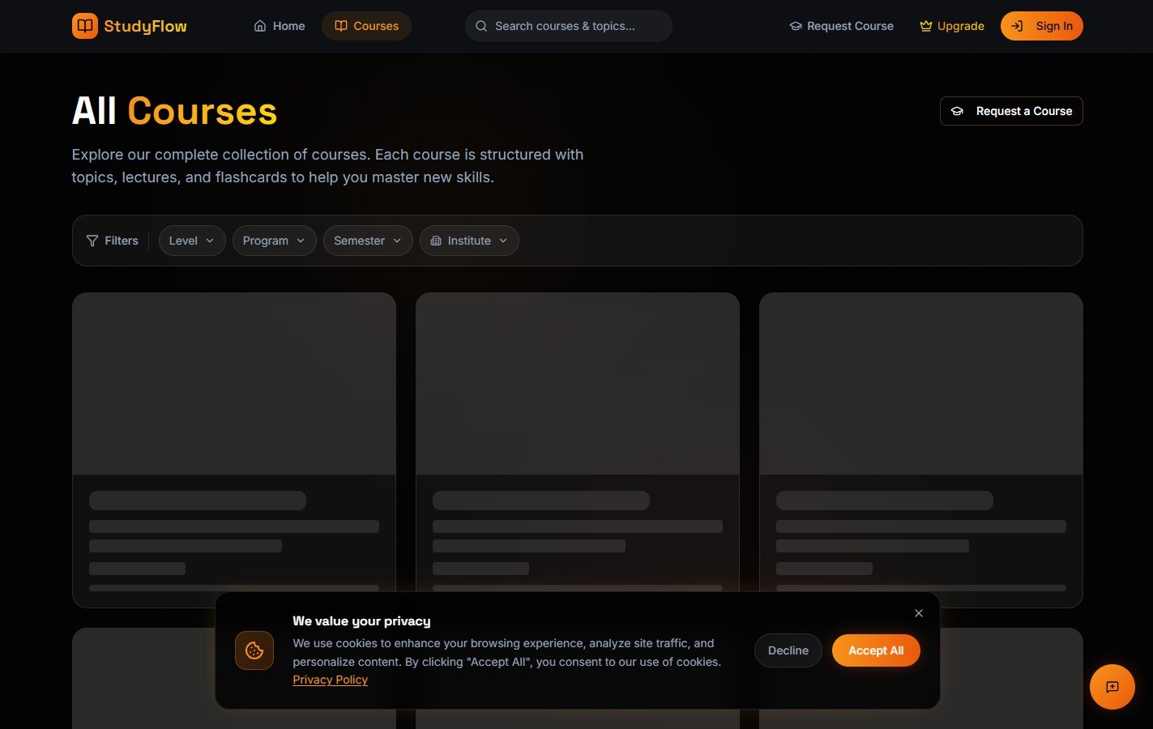Dismiss the cookie banner with the X
The height and width of the screenshot is (729, 1153).
(x=919, y=613)
